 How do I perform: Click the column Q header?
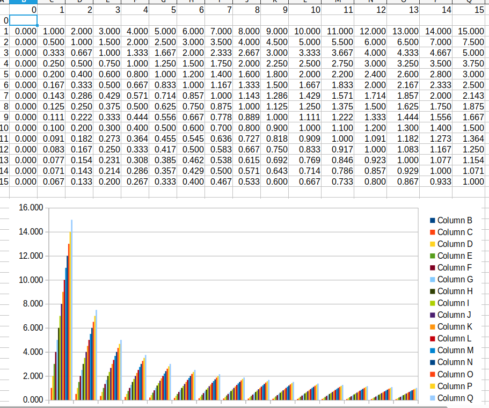tap(470, 2)
